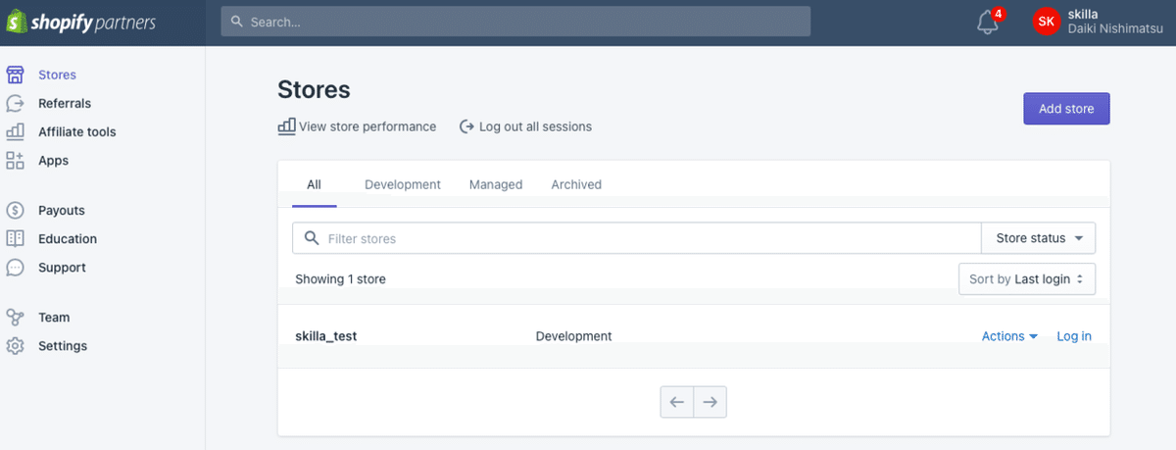
Task: Click the Support chat bubble icon
Action: [x=15, y=267]
